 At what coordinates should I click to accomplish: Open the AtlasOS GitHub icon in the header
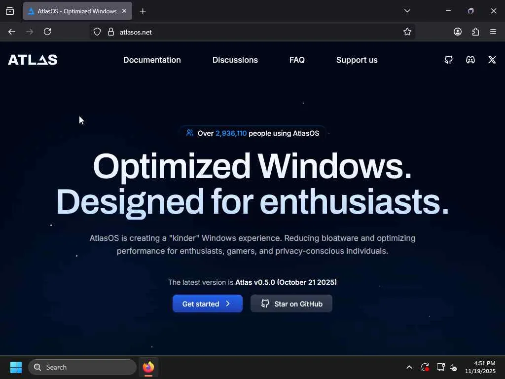point(449,60)
